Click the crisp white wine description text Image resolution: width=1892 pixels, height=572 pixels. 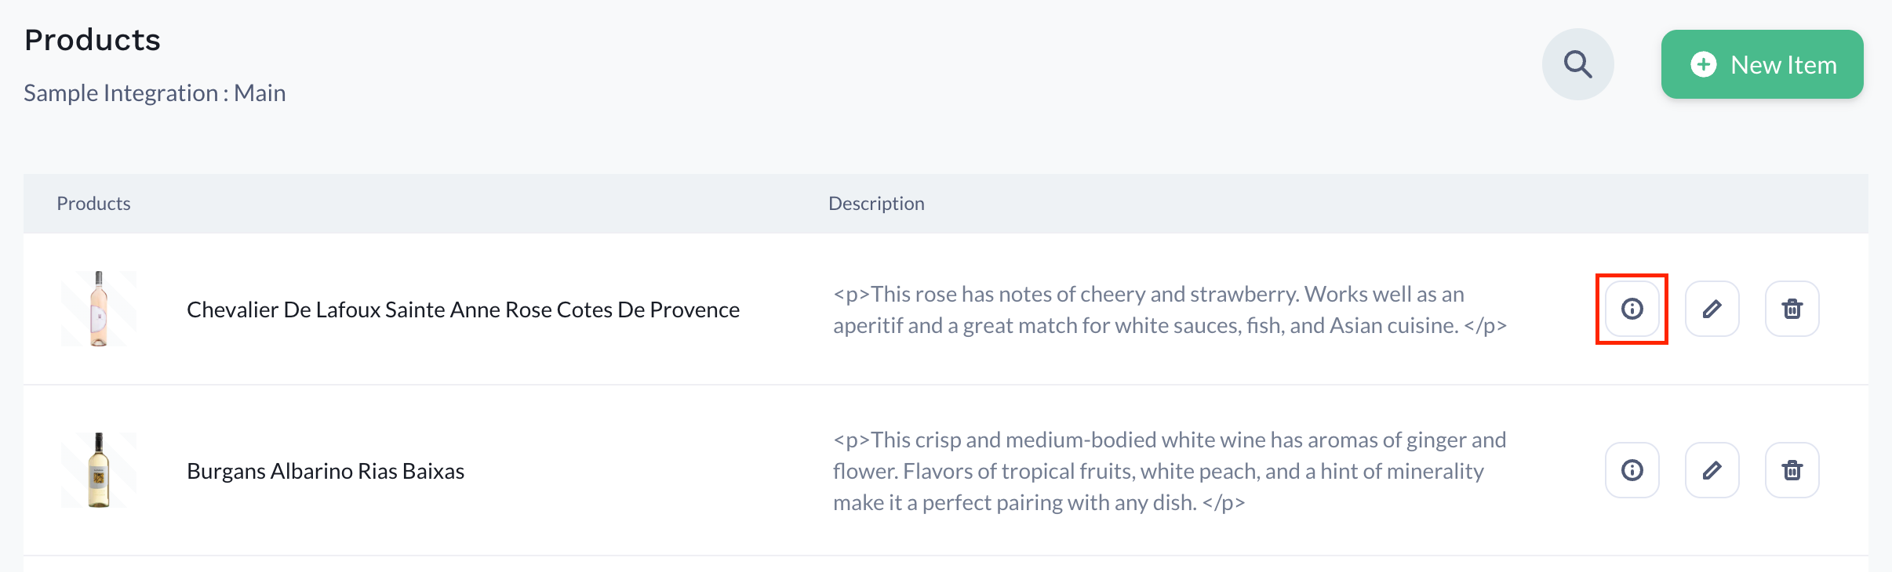(1169, 471)
